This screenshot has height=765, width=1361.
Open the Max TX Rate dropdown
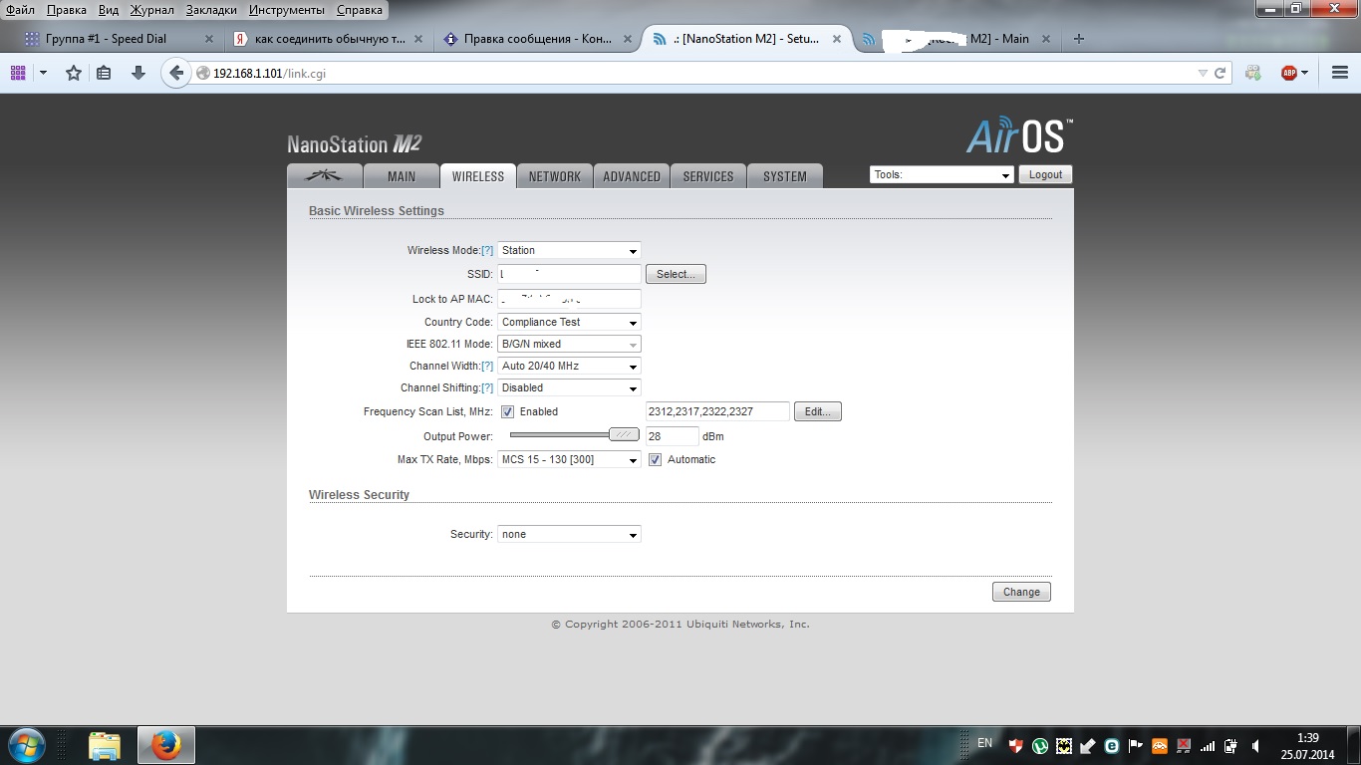point(569,460)
